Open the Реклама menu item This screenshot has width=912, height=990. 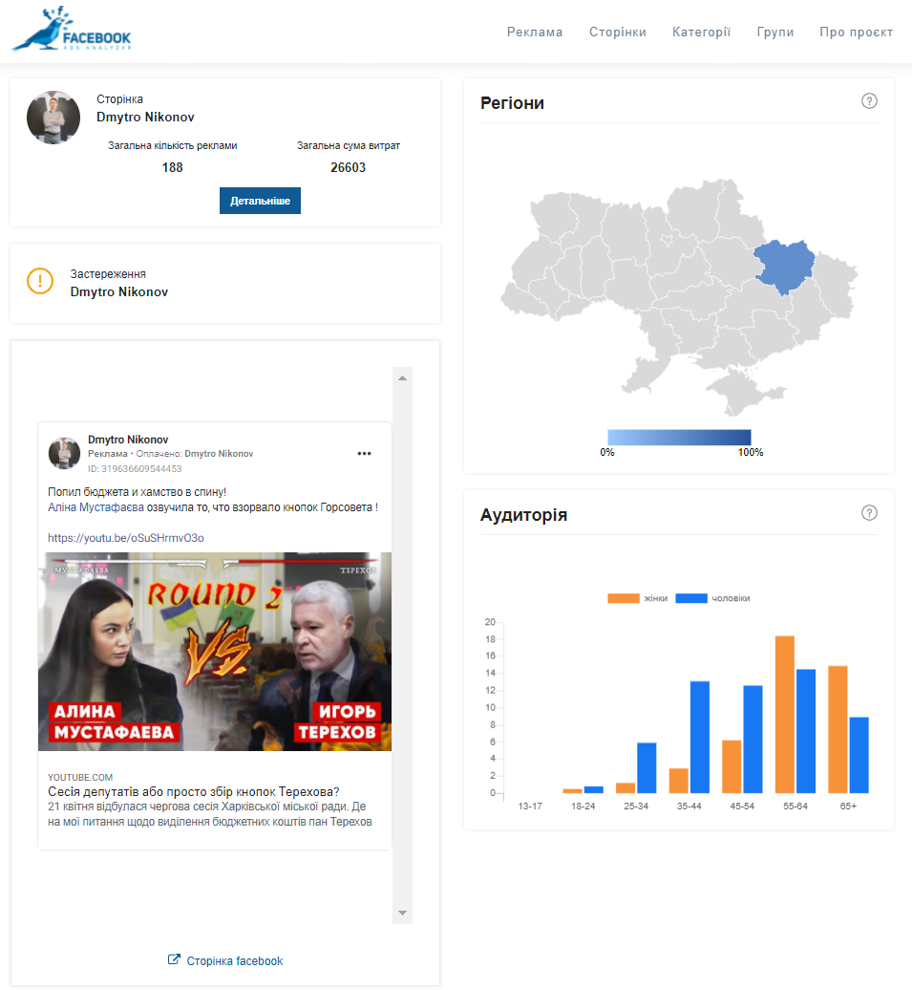click(535, 32)
